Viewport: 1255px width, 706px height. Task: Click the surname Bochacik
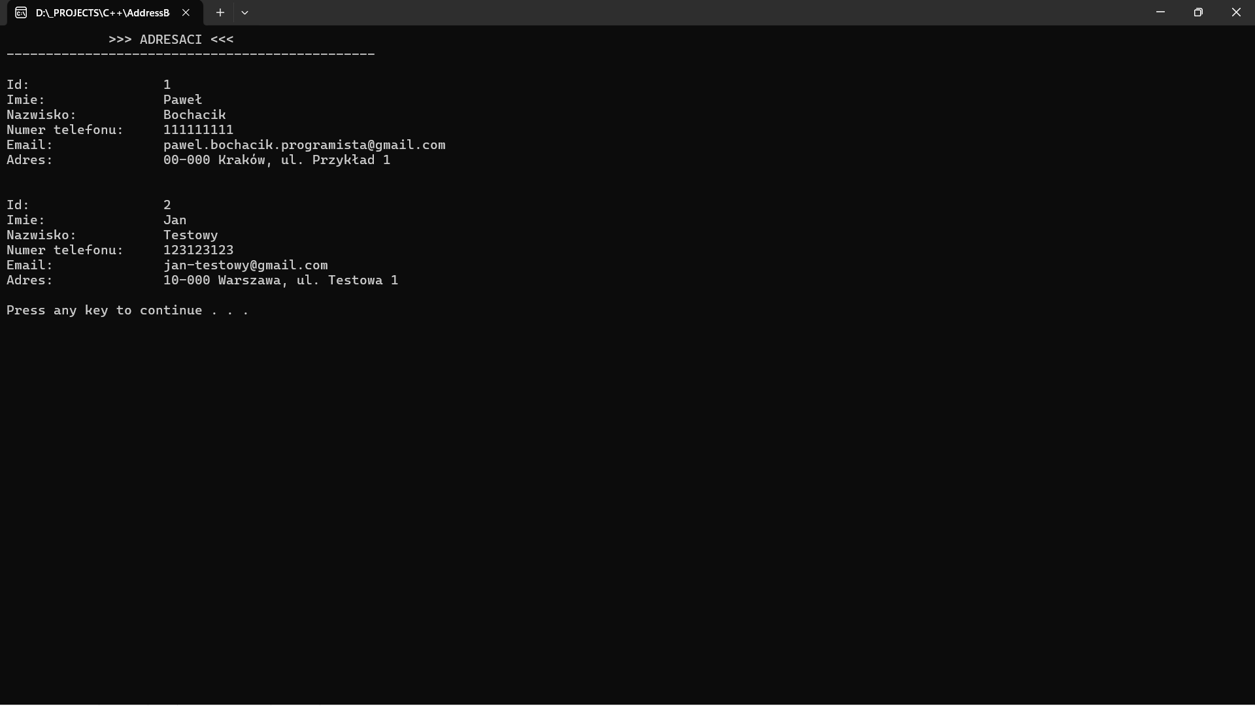pos(194,115)
